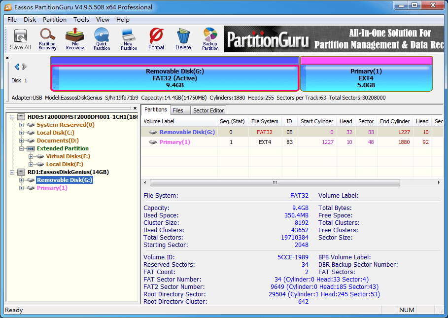Switch to the Sector Editor tab

tap(208, 110)
